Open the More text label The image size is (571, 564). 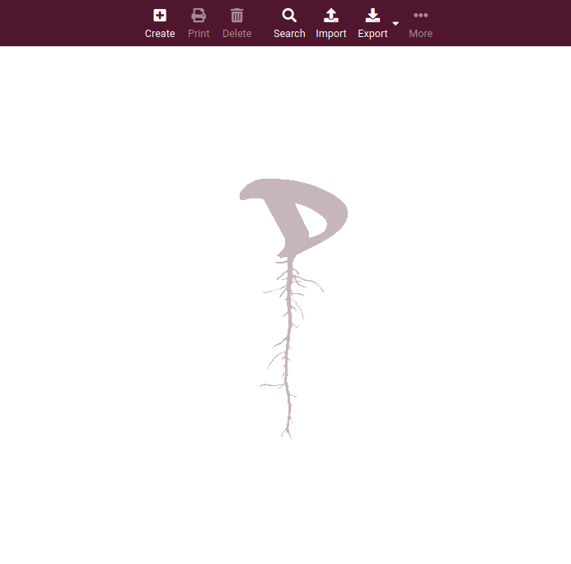[x=420, y=34]
